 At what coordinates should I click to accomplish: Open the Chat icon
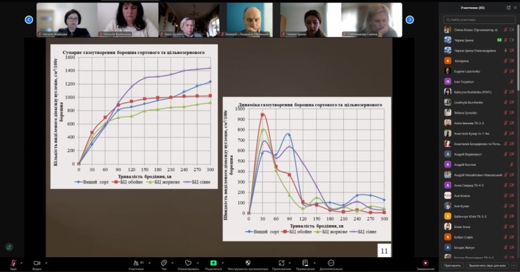[x=164, y=262]
